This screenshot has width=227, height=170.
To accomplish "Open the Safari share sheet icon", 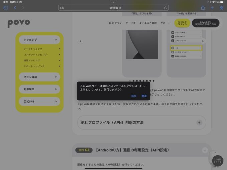I will (203, 8).
